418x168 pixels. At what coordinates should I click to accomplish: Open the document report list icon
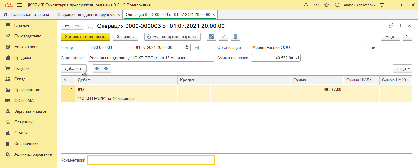coord(235,37)
